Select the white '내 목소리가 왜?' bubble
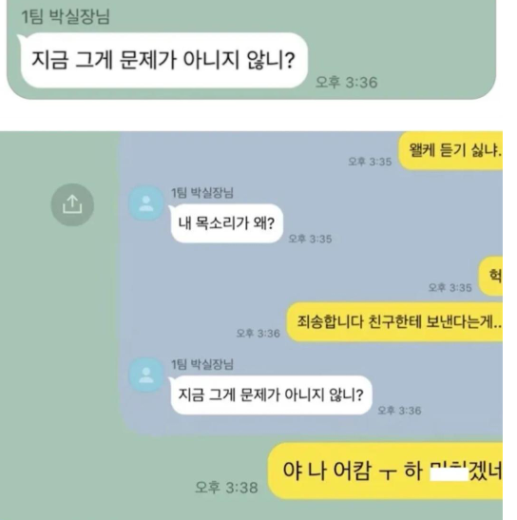The image size is (517, 520). [x=226, y=223]
